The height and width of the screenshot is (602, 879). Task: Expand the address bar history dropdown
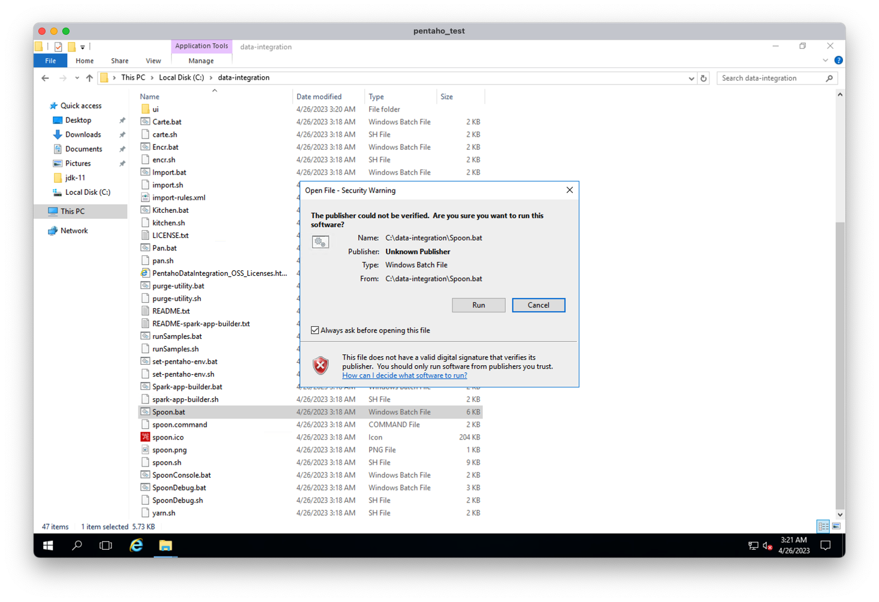691,78
